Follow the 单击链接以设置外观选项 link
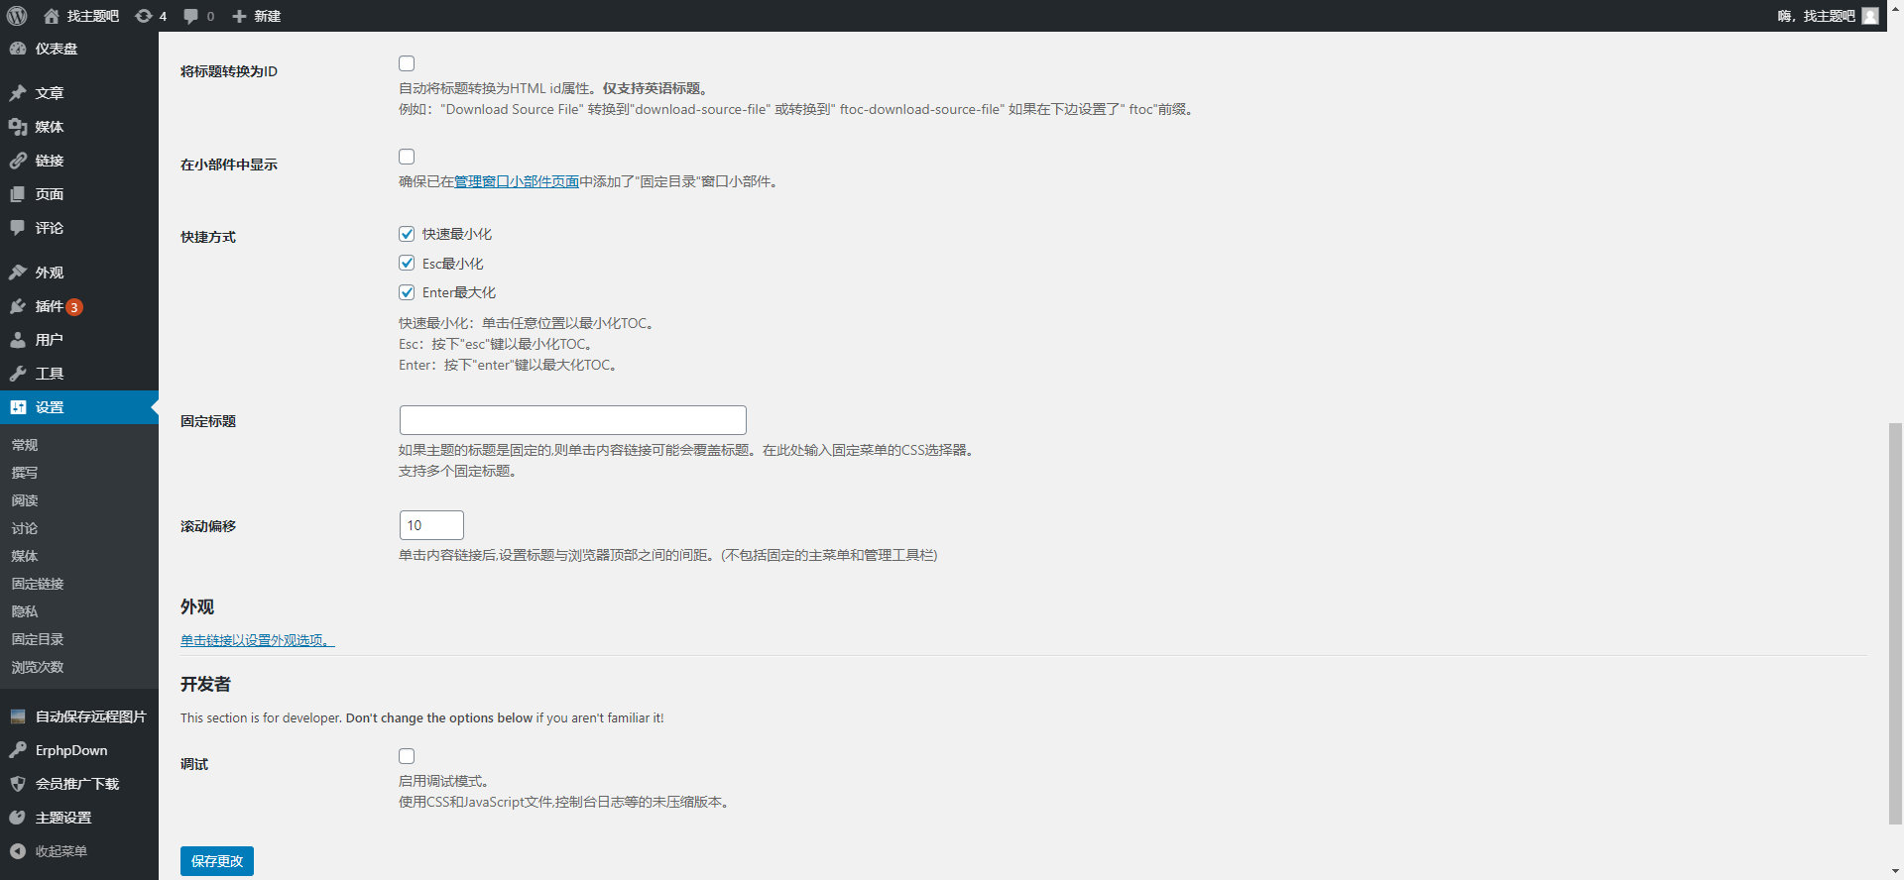 [258, 640]
